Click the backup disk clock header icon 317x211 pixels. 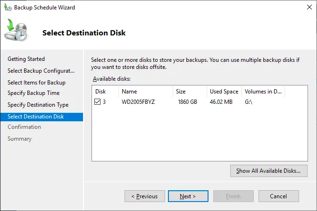[x=17, y=32]
